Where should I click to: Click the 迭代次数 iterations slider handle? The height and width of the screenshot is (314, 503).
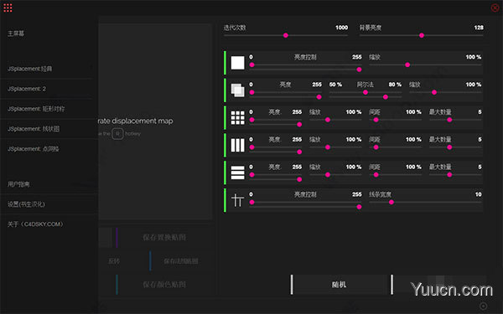[286, 35]
